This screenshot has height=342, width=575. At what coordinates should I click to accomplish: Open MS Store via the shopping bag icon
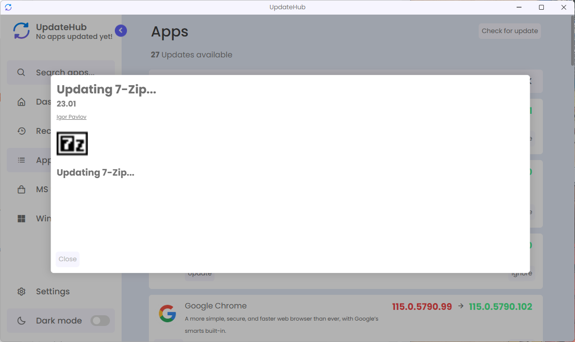pyautogui.click(x=21, y=189)
